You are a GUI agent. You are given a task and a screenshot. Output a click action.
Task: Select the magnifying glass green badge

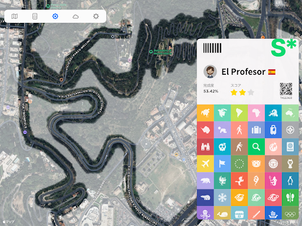coord(256,147)
